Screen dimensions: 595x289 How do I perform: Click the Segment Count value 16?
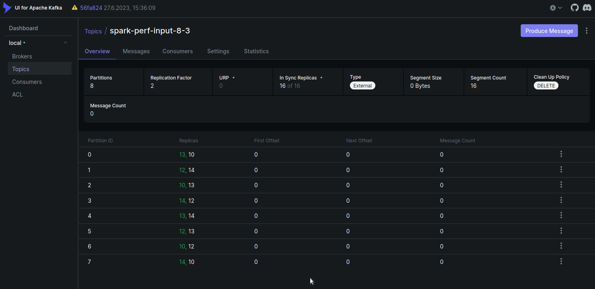473,86
